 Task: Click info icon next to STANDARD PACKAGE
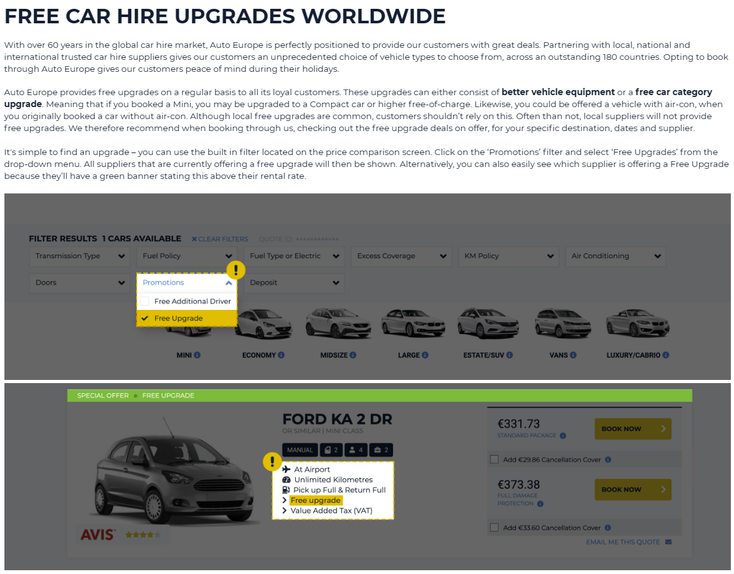562,435
